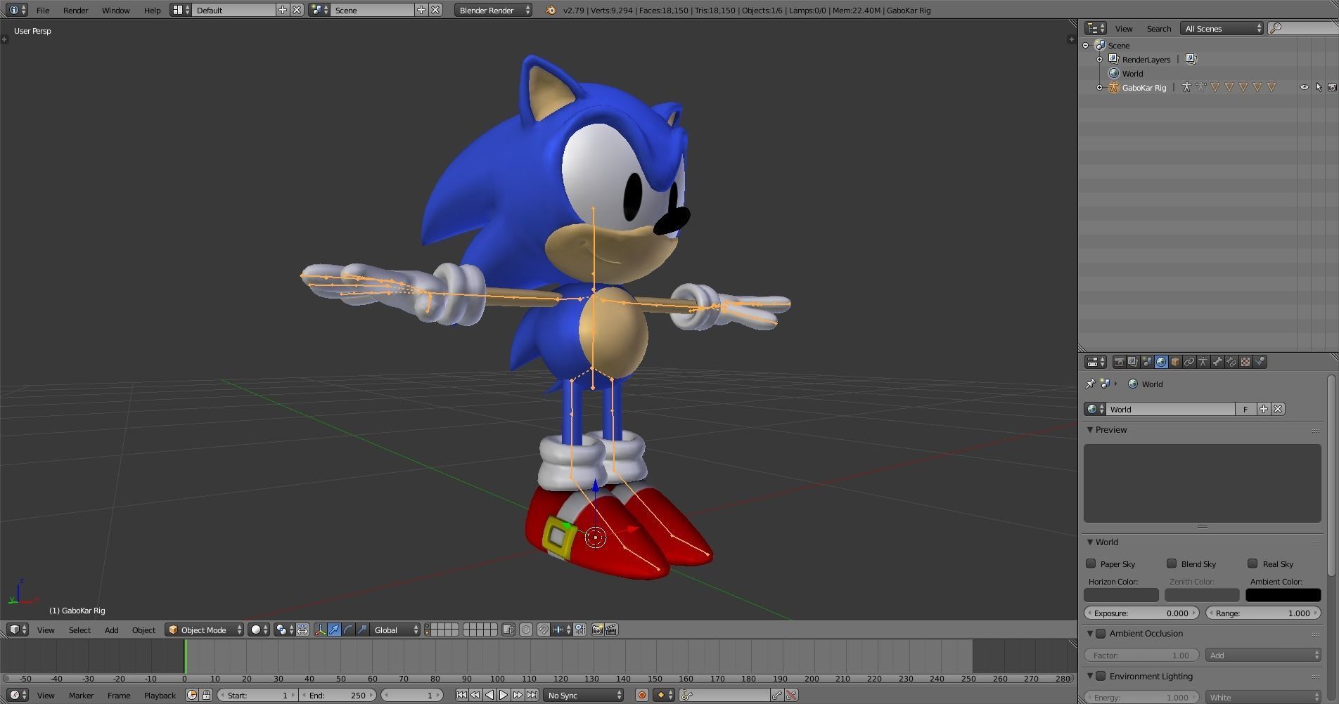This screenshot has height=704, width=1339.
Task: Open the All Scenes outliner filter dropdown
Action: click(1222, 28)
